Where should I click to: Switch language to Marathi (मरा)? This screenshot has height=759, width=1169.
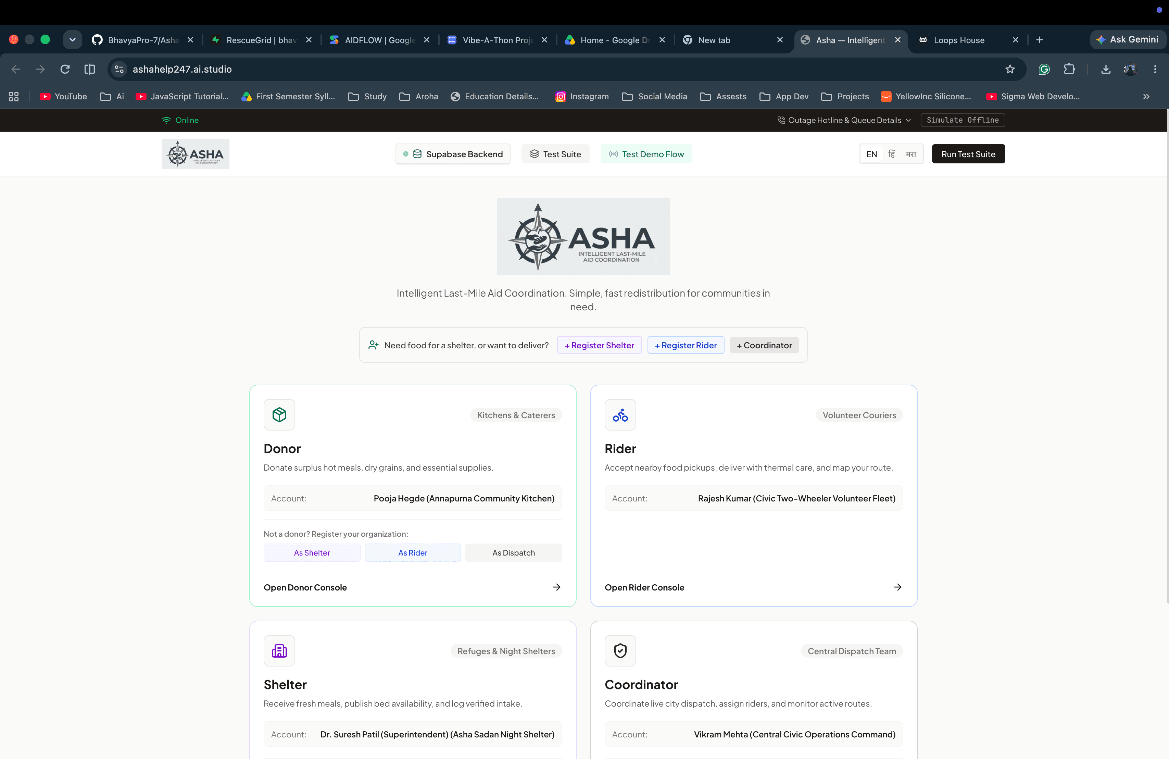911,154
